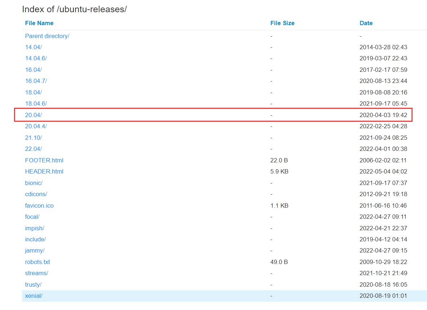The image size is (427, 310).
Task: Click date 2020-08-13 23:44 of 16.04.7/
Action: (383, 81)
